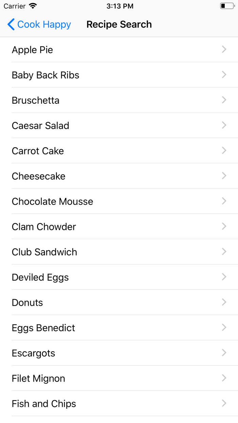Tap Fish and Chips disclosure chevron
The image size is (238, 423).
click(x=224, y=403)
